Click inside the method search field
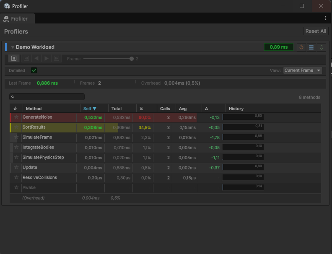Viewport: 332px width, 254px height. [x=47, y=97]
